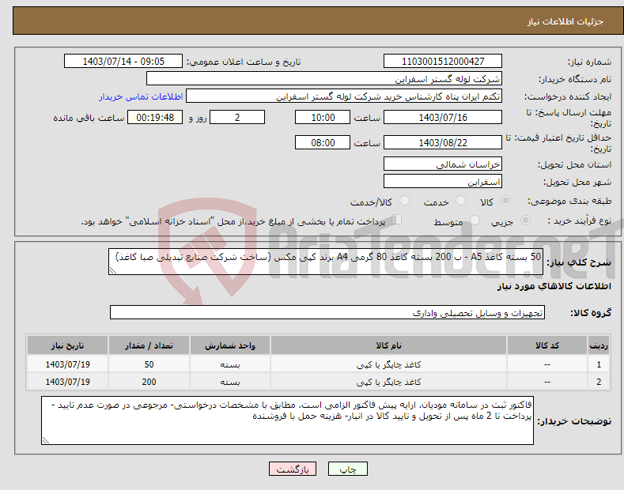Click the unit بسته in row 1
Image resolution: width=624 pixels, height=490 pixels.
point(230,364)
